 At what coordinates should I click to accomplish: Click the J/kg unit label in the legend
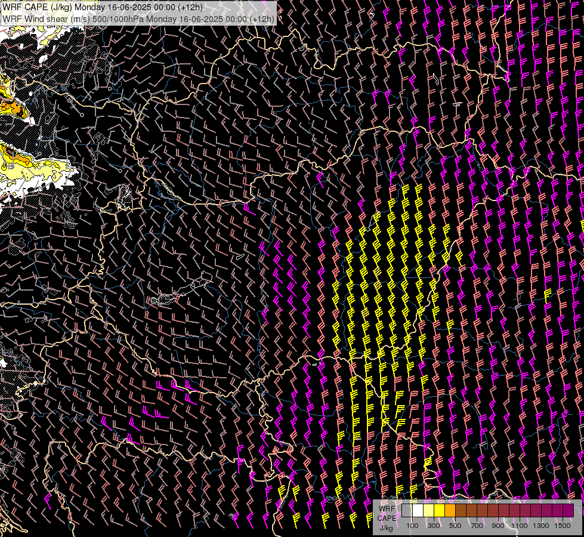(x=386, y=528)
